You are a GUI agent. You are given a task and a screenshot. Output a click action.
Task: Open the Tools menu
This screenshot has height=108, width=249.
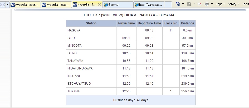(x=246, y=4)
